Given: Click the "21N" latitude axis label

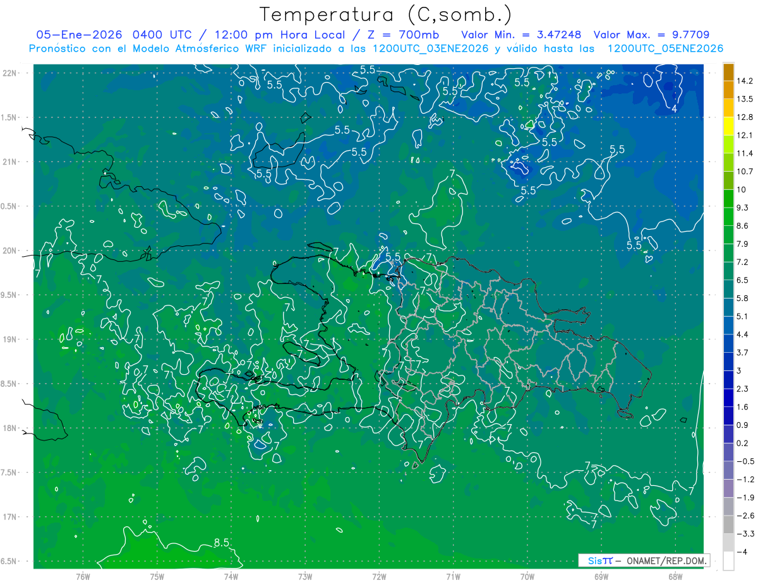Looking at the screenshot, I should click(x=11, y=162).
